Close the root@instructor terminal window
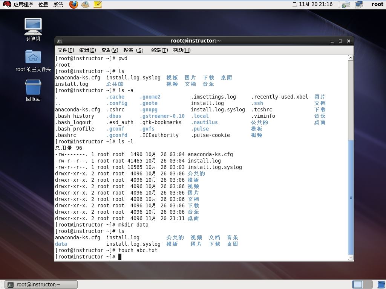386x289 pixels. [349, 41]
